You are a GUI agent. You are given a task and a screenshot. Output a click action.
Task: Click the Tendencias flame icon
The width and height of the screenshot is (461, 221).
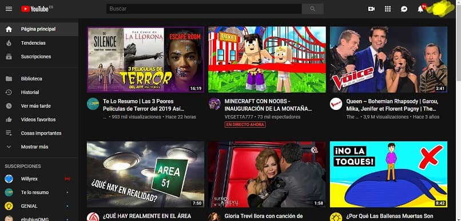coord(9,43)
